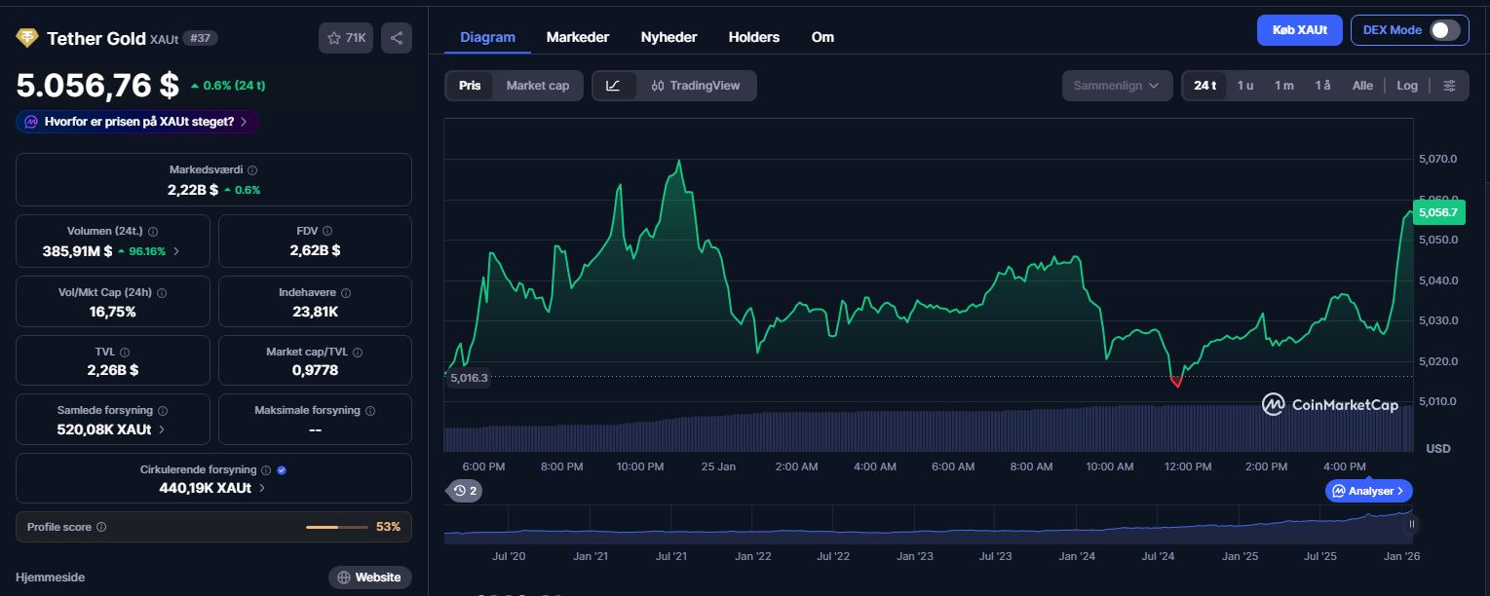The width and height of the screenshot is (1490, 596).
Task: Expand Samlede forsyning 520,08K XAUt chevron
Action: pyautogui.click(x=162, y=429)
